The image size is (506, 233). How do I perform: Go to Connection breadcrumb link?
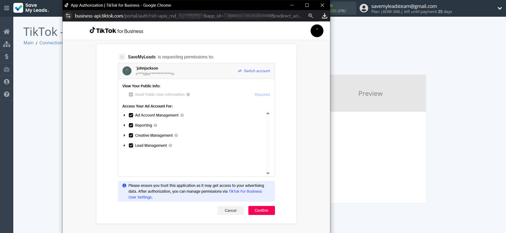[51, 43]
